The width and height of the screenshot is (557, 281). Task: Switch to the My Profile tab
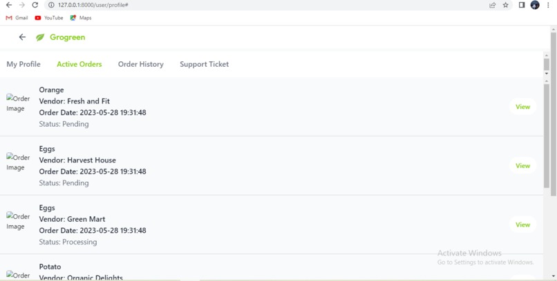tap(23, 64)
